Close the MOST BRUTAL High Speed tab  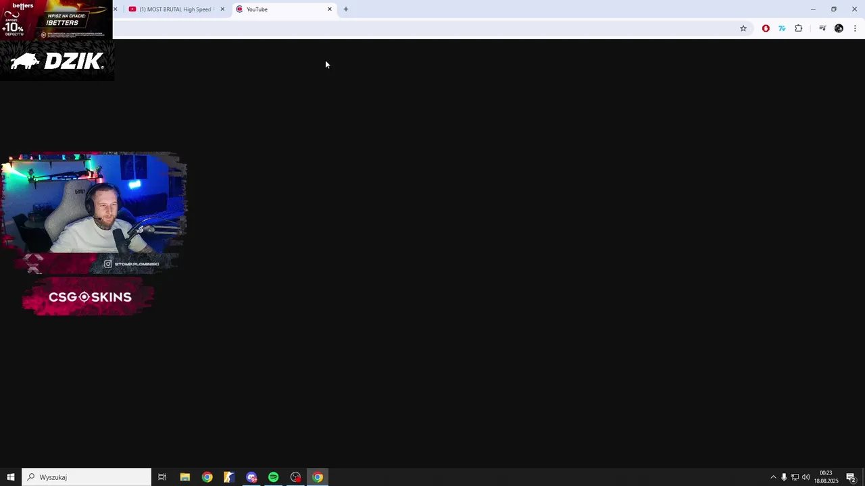point(222,9)
